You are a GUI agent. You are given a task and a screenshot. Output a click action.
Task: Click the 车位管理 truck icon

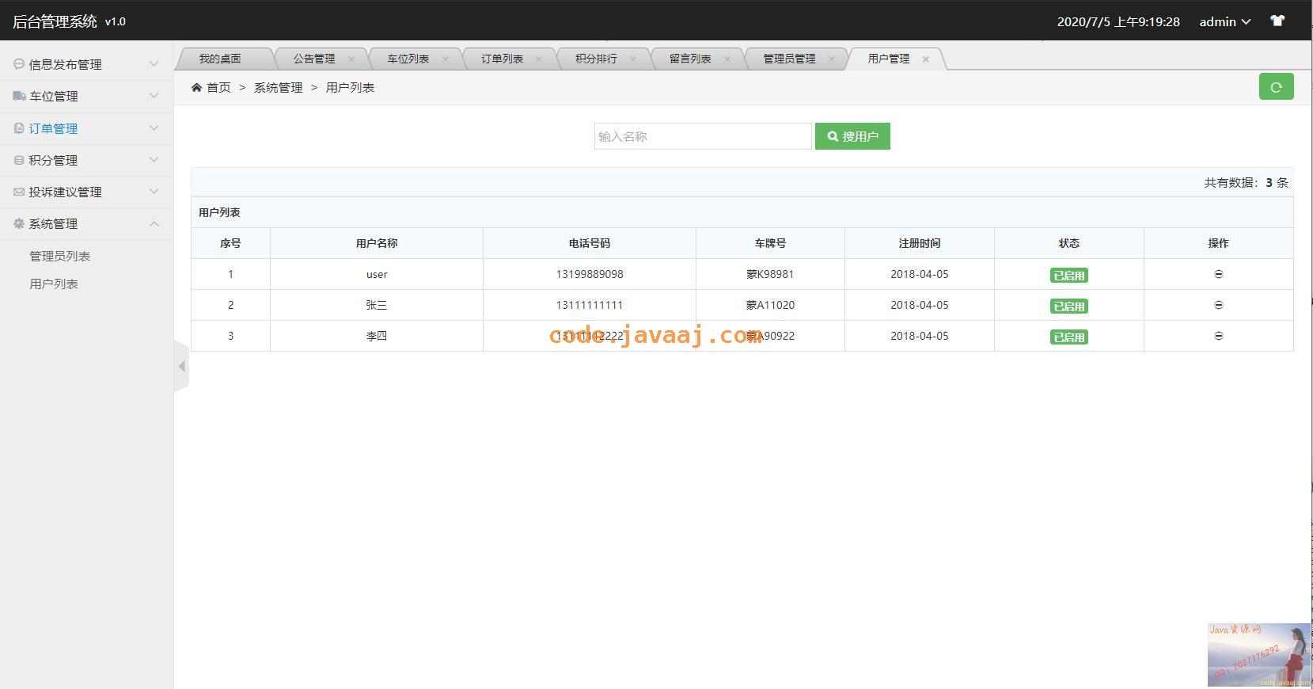19,96
